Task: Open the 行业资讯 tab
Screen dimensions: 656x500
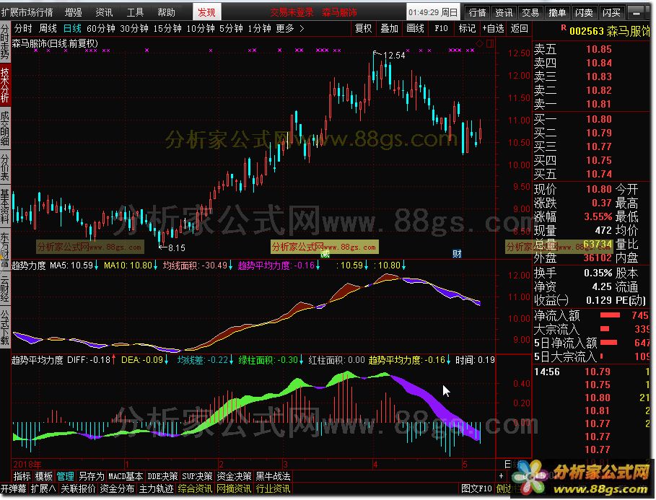Action: click(273, 488)
